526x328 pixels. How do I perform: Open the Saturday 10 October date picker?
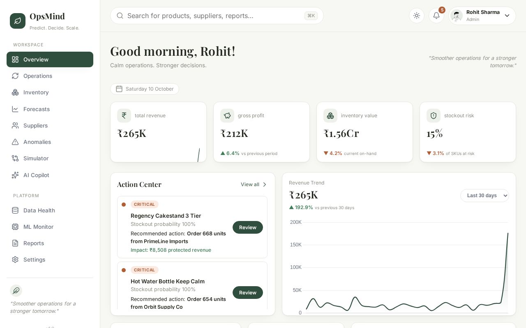click(x=145, y=89)
